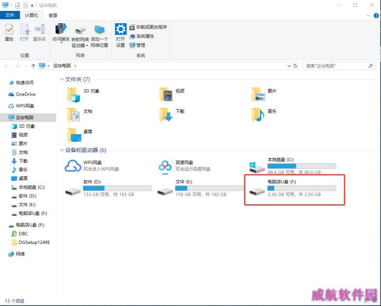Viewport: 381px width, 306px height.
Task: Click 系统属性 in the ribbon
Action: [x=141, y=36]
